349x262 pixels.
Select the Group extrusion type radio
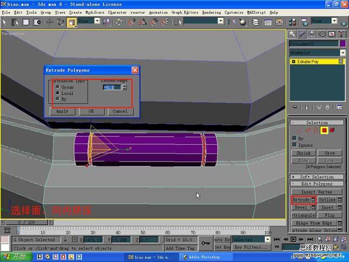tap(57, 86)
